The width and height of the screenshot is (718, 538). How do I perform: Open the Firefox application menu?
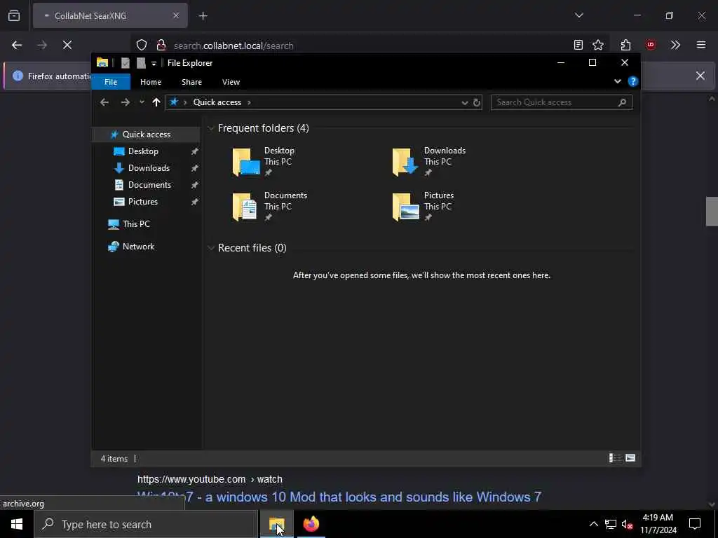point(701,45)
